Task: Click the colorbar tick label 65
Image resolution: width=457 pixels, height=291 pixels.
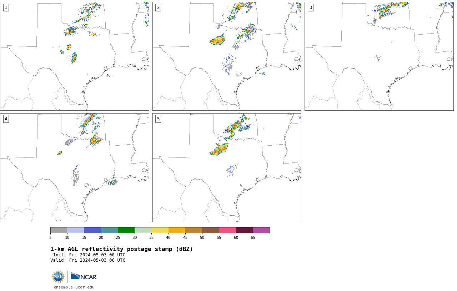Action: [x=253, y=237]
